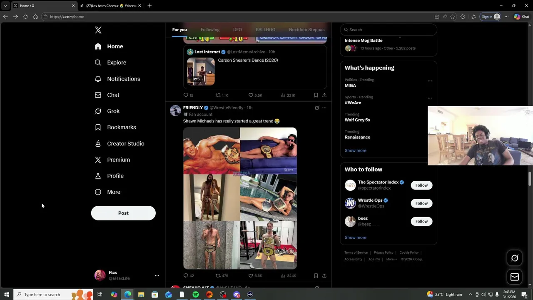Click Grok icon on FRIENDLY post
The width and height of the screenshot is (533, 300).
pyautogui.click(x=317, y=108)
